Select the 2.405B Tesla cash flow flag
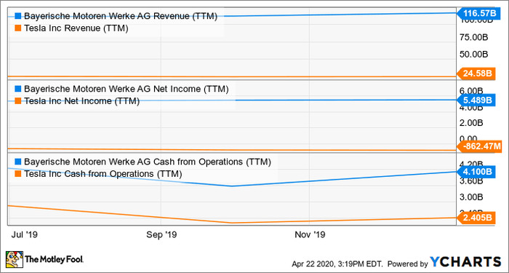The image size is (509, 273). point(476,218)
